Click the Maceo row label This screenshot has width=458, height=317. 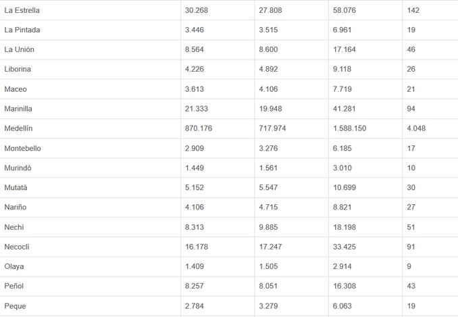16,89
